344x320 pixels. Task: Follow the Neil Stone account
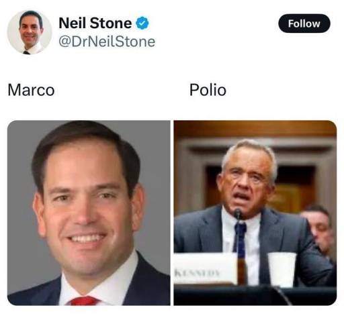304,23
